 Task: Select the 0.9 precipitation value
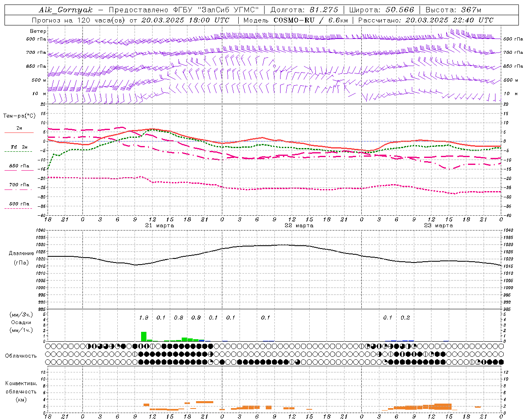[196, 318]
